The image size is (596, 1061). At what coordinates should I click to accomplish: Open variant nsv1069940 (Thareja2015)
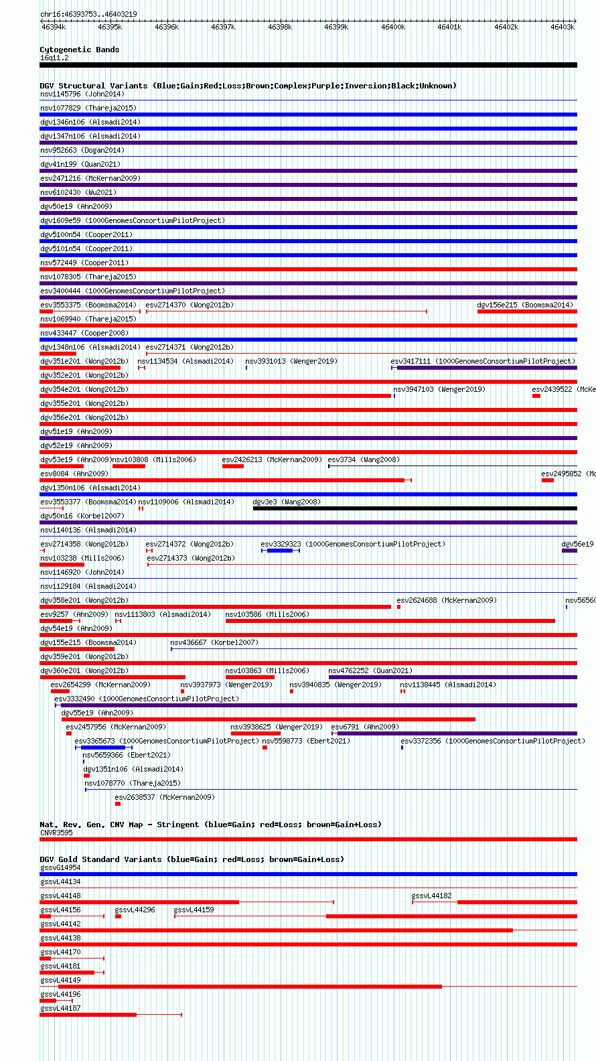88,319
